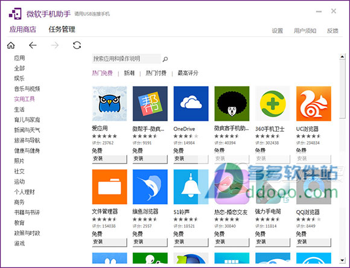Open the UC浏览器 squirrel app icon
350x268 pixels.
314,104
